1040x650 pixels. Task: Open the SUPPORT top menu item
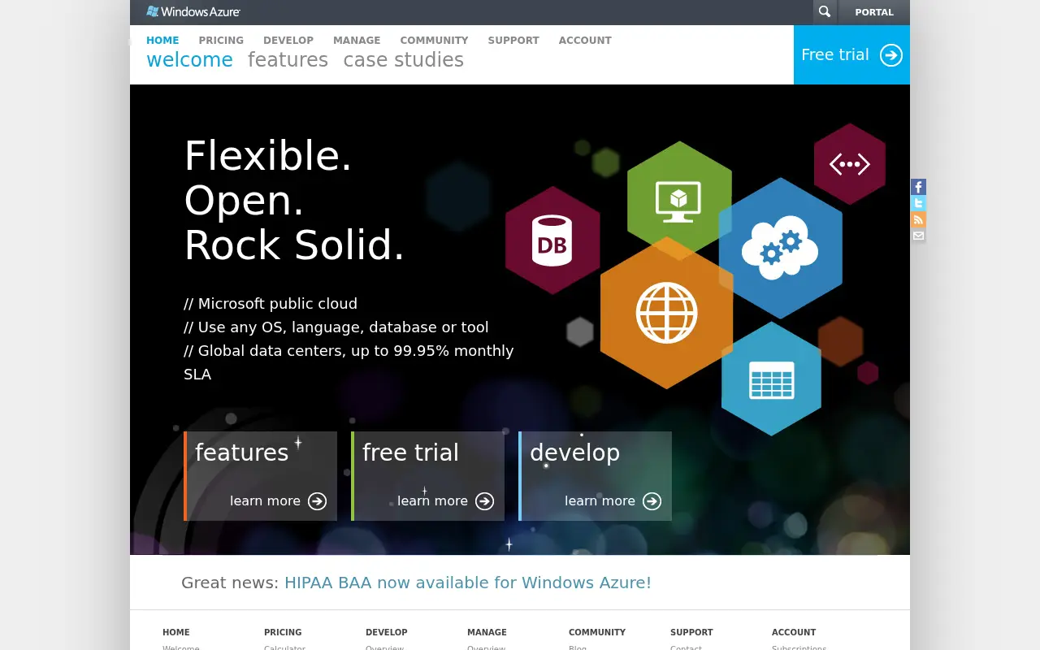coord(513,40)
